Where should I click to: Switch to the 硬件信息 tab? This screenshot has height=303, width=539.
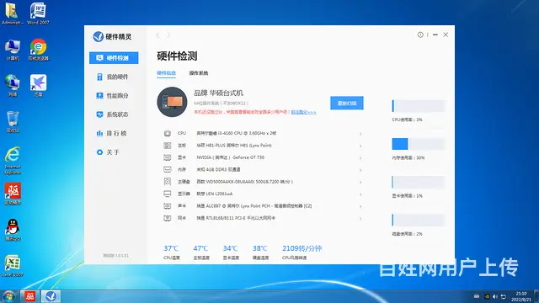[x=167, y=73]
